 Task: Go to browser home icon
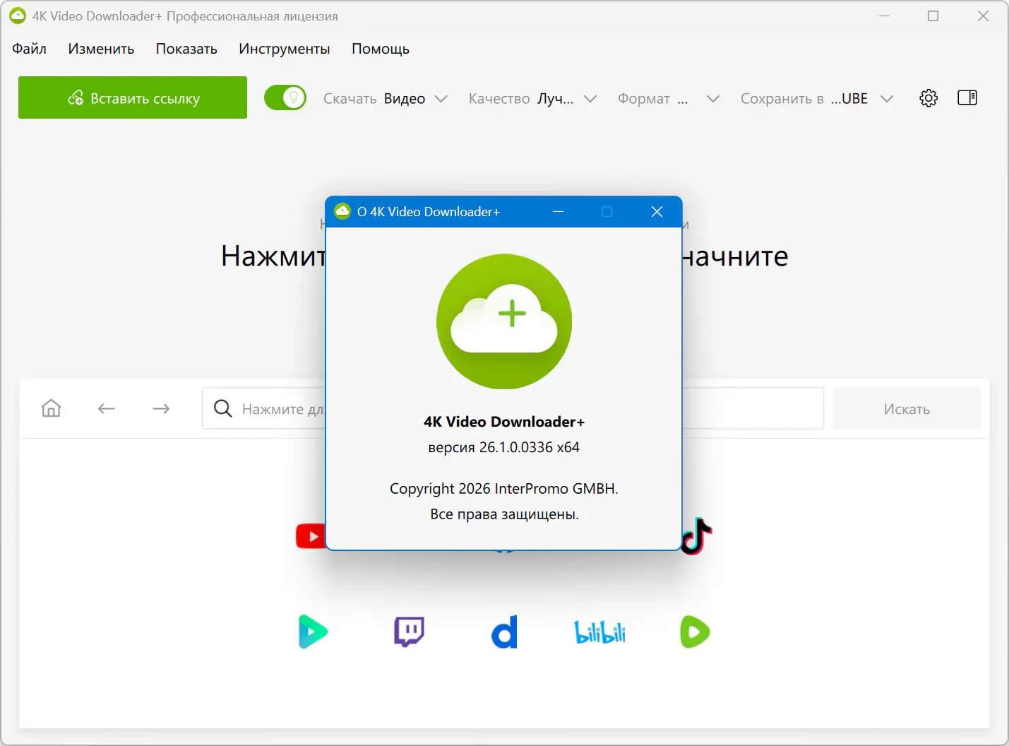tap(51, 408)
